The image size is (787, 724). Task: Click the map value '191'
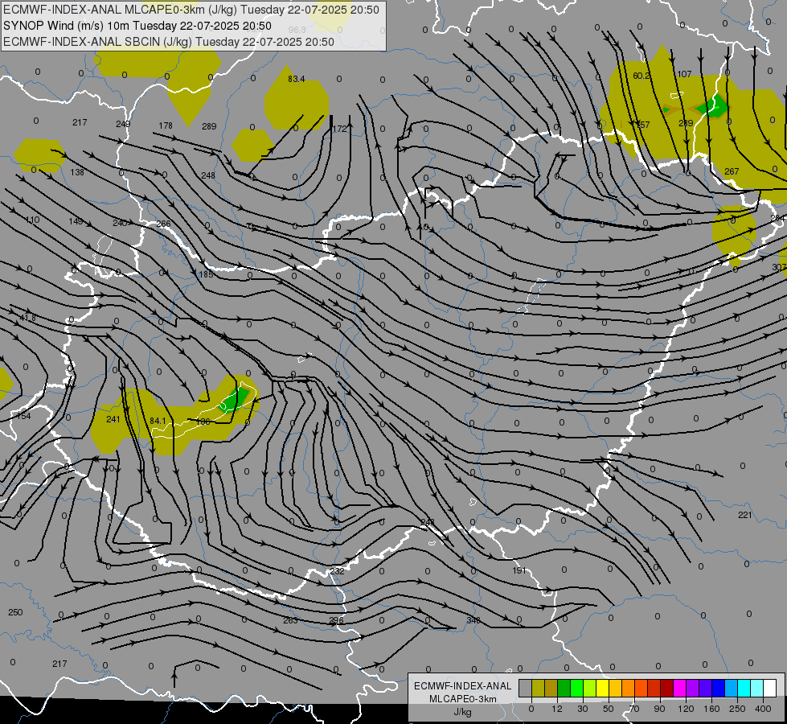tap(519, 570)
